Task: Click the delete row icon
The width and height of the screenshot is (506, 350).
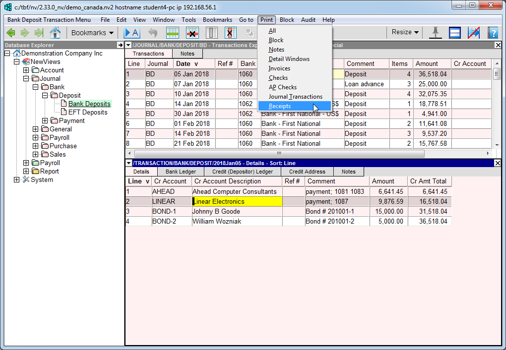Action: click(192, 33)
